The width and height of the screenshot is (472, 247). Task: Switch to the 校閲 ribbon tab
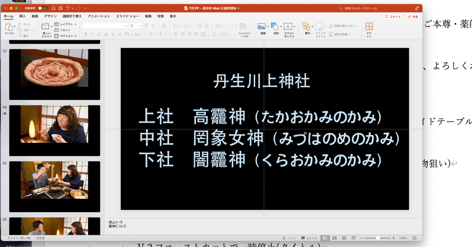tap(160, 16)
